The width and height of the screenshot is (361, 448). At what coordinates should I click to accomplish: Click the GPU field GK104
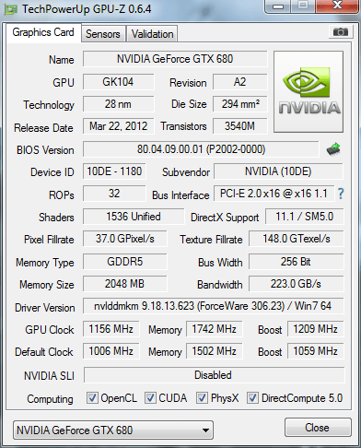pos(118,82)
